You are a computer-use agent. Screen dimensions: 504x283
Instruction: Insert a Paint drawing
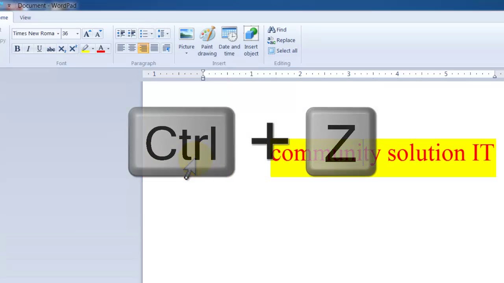pyautogui.click(x=207, y=42)
